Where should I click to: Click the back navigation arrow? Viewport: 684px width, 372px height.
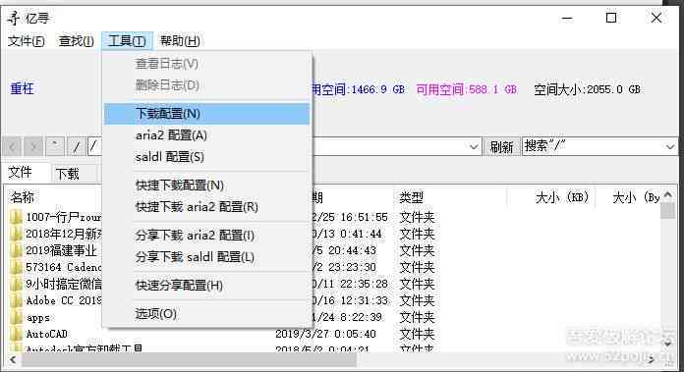(x=12, y=147)
